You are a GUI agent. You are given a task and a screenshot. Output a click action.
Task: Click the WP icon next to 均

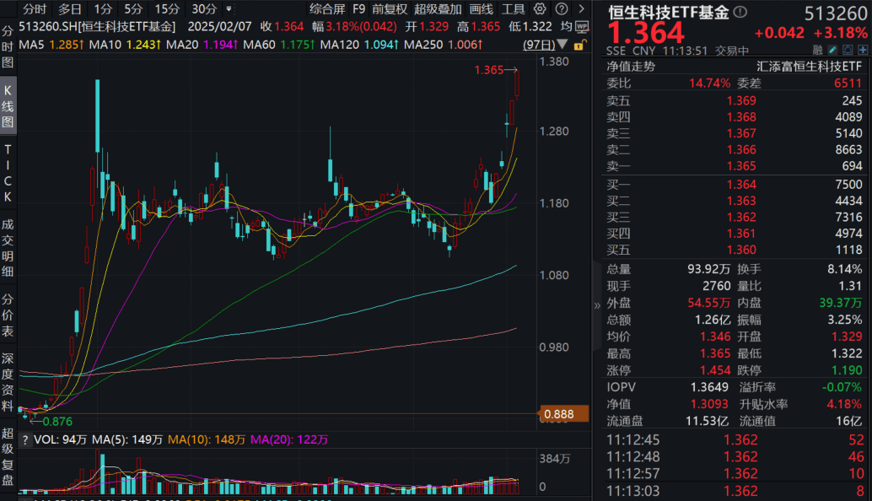coord(582,27)
